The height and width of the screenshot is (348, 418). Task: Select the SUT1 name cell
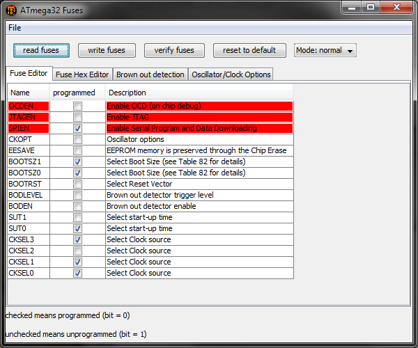29,217
